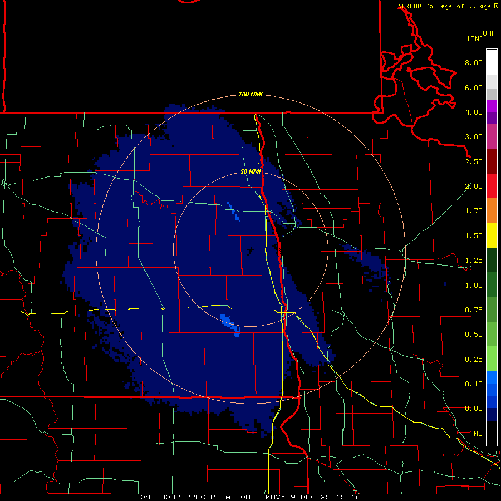This screenshot has width=501, height=501.
Task: Click the "100 NMI" range ring label
Action: (x=250, y=94)
